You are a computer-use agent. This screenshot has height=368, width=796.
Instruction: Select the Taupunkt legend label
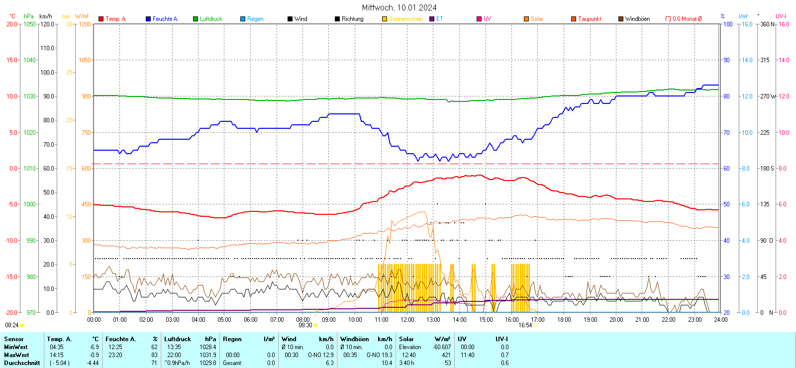[x=590, y=19]
